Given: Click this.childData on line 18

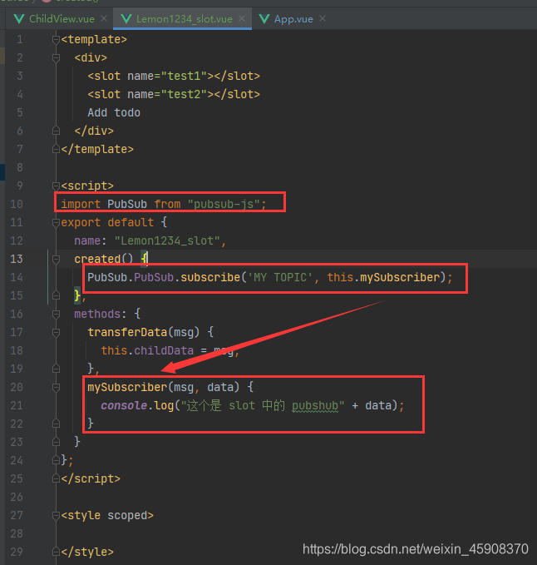Looking at the screenshot, I should click(x=147, y=350).
